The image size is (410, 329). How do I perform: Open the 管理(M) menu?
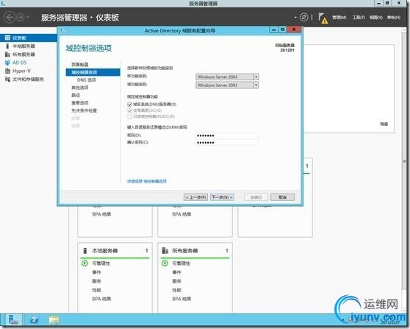point(339,18)
